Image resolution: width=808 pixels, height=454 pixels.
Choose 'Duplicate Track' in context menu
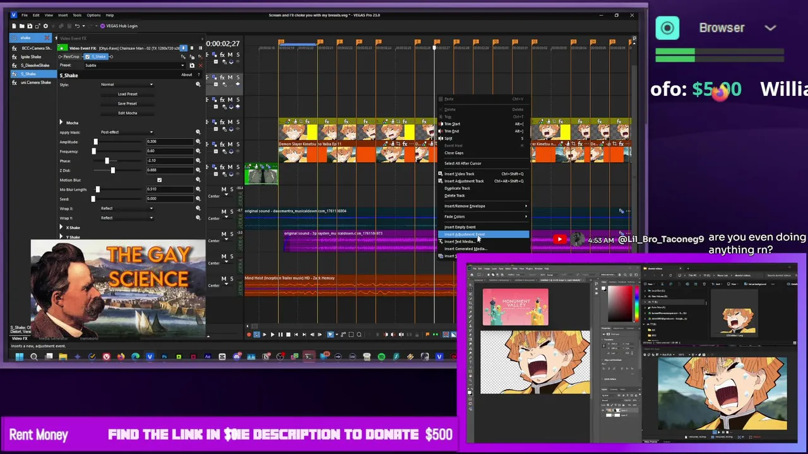[x=484, y=189]
